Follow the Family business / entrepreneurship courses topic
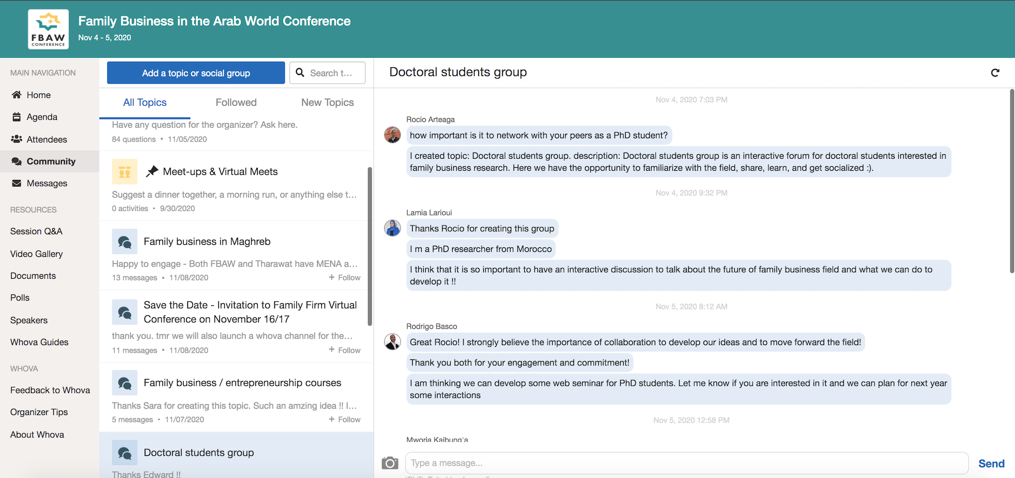 pos(344,420)
